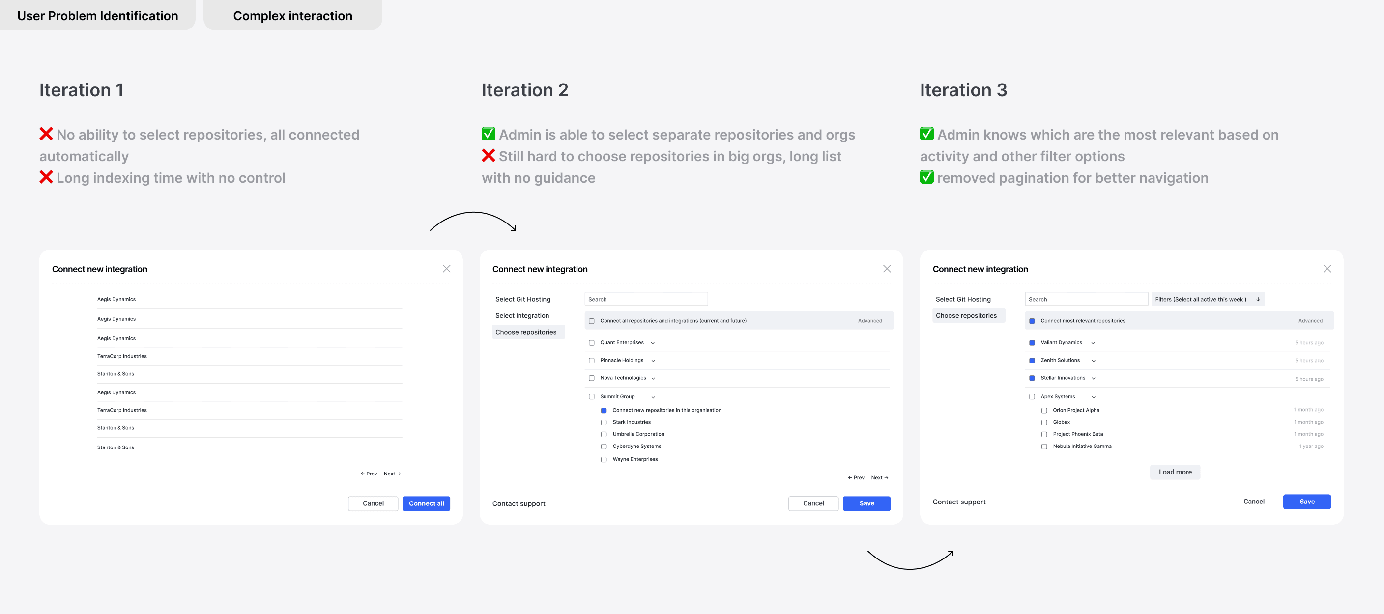Check the Quant Enterprises checkbox

click(x=592, y=343)
